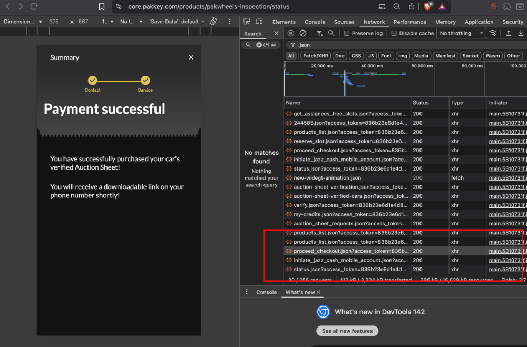Open network conditions wifi icon
Screen dimensions: 527x347
[493, 33]
